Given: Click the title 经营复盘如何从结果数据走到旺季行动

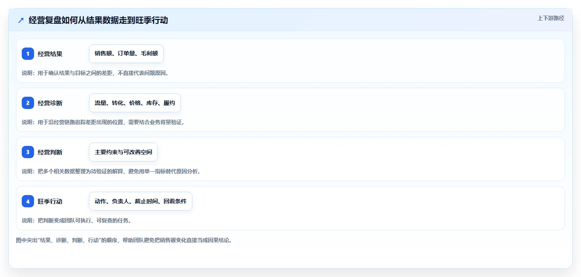Looking at the screenshot, I should [x=98, y=20].
